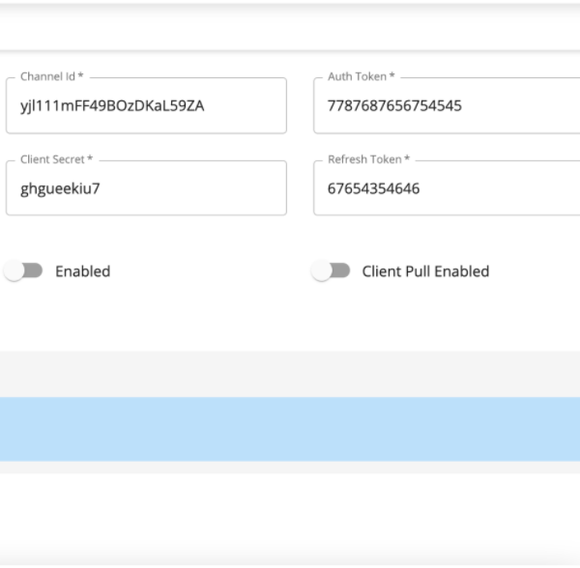Click the "Client Secret *" field label
The height and width of the screenshot is (568, 580).
tap(57, 159)
